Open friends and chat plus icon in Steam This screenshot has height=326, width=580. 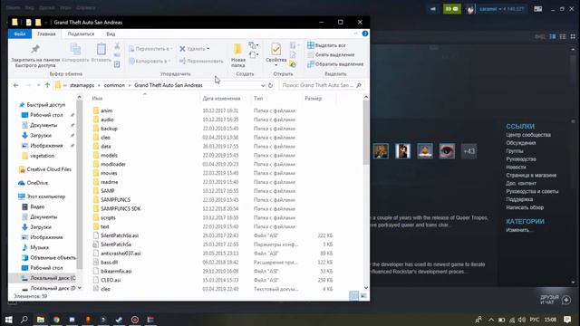(566, 300)
